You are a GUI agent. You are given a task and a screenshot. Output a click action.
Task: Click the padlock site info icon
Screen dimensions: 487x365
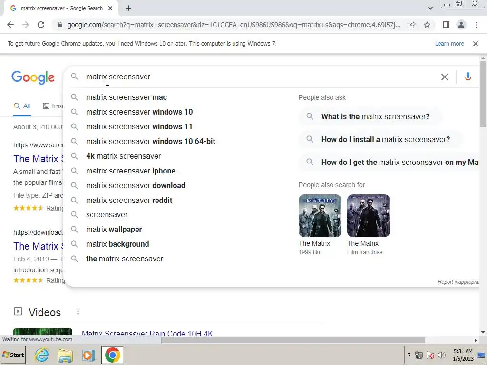click(x=60, y=25)
